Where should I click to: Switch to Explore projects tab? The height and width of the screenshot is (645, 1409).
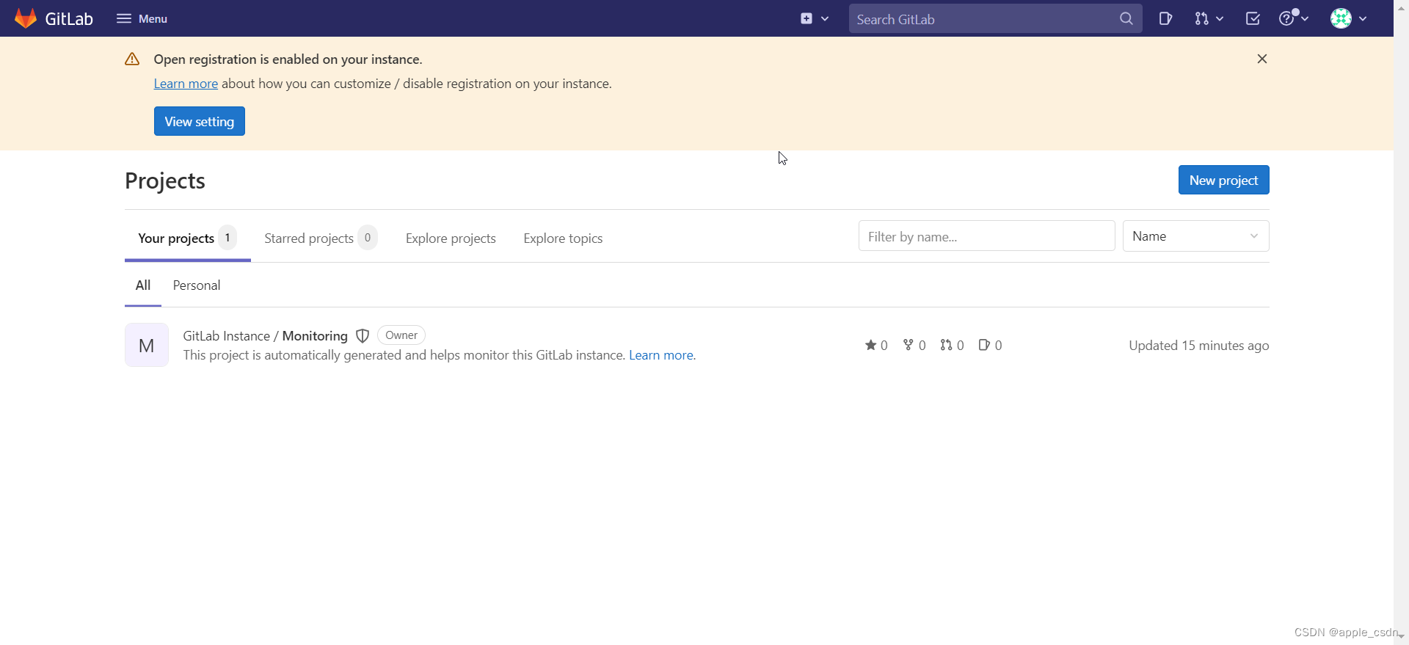coord(451,238)
